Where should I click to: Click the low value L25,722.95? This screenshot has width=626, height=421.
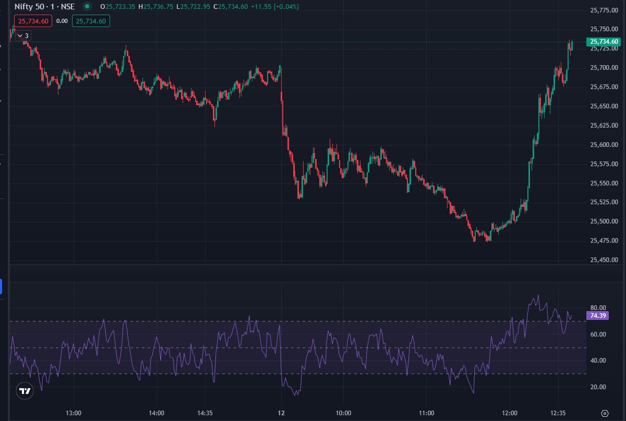193,7
